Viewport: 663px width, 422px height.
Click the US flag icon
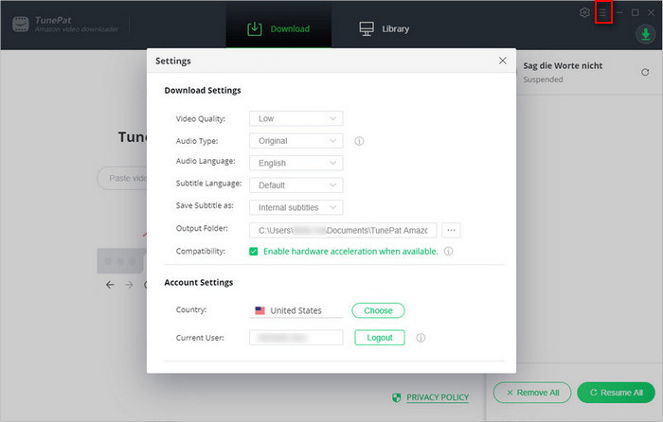[x=260, y=310]
